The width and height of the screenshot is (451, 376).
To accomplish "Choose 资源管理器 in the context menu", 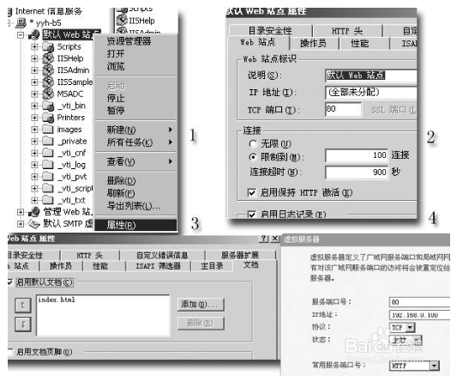I will [x=135, y=41].
